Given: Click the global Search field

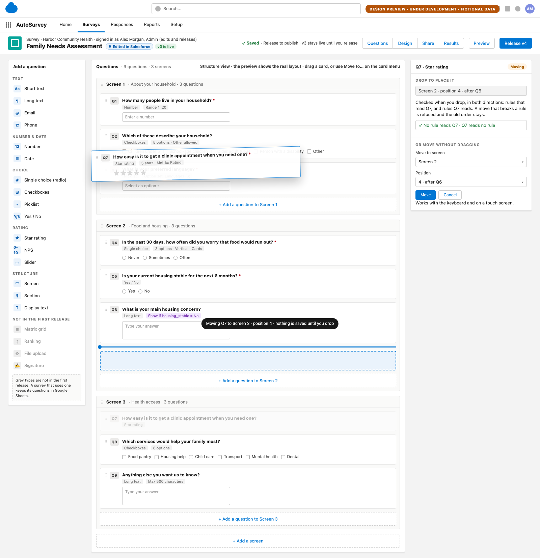Looking at the screenshot, I should (x=256, y=9).
